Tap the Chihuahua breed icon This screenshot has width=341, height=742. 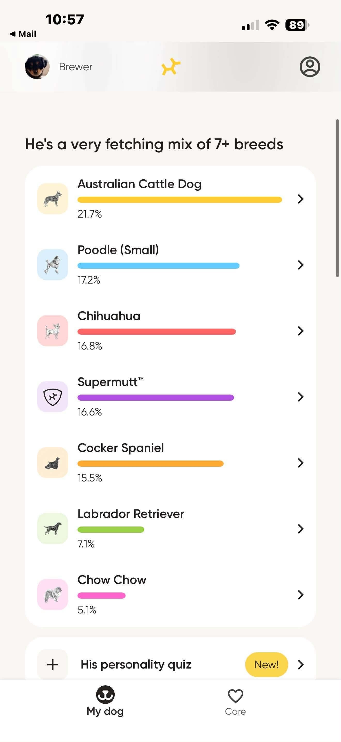point(53,330)
